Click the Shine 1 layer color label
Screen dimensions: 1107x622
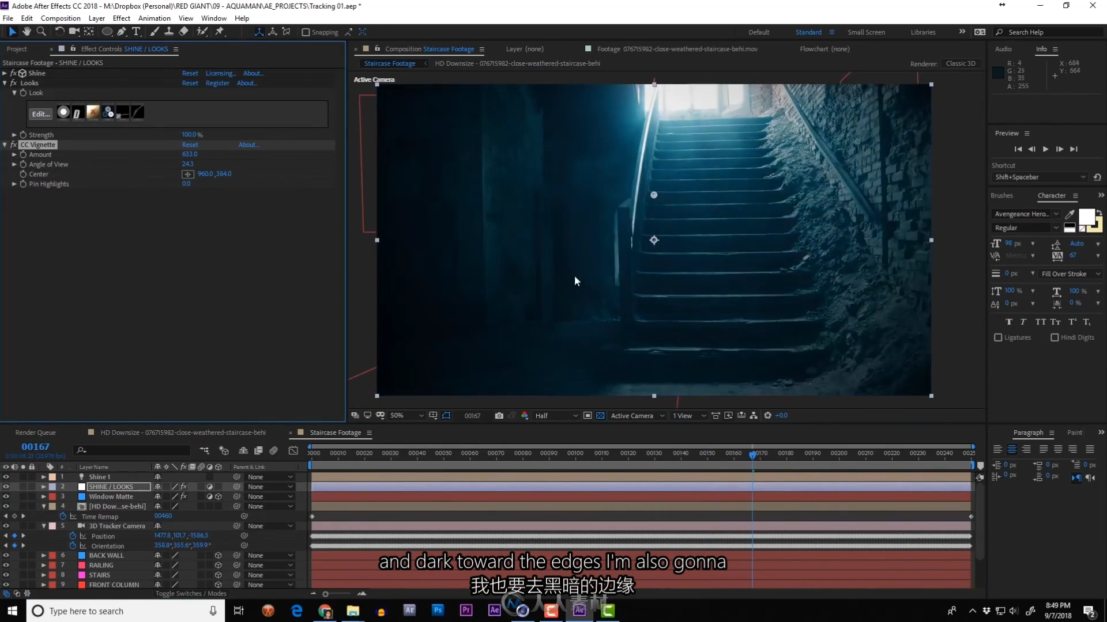[x=52, y=477]
